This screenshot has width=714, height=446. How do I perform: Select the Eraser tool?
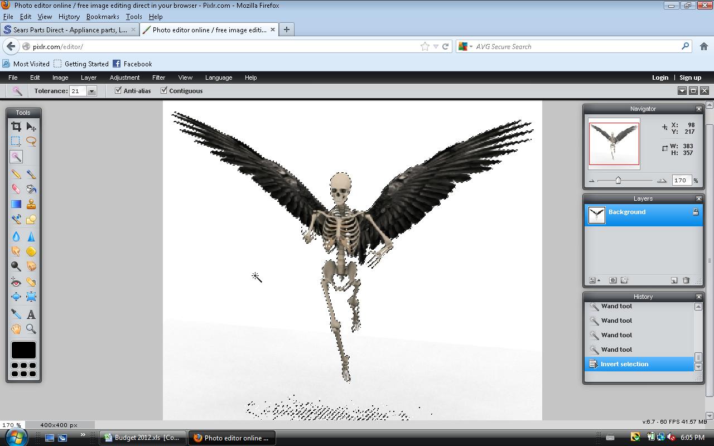(16, 190)
